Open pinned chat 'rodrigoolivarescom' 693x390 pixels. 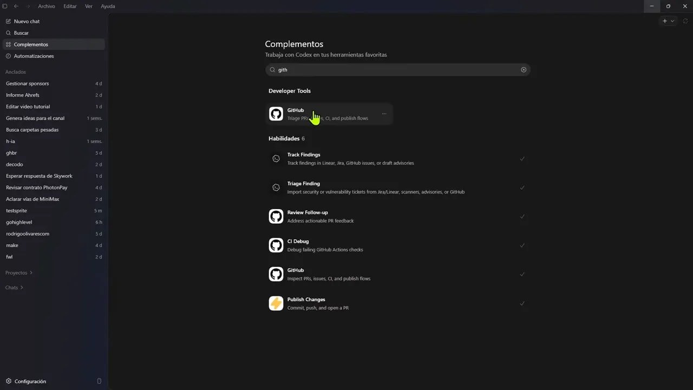(x=54, y=233)
